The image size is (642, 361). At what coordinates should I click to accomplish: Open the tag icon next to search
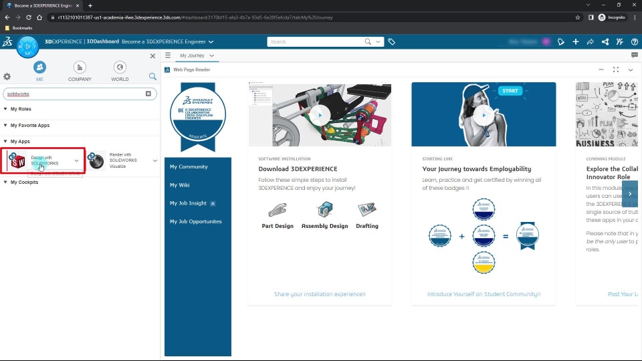(x=391, y=41)
